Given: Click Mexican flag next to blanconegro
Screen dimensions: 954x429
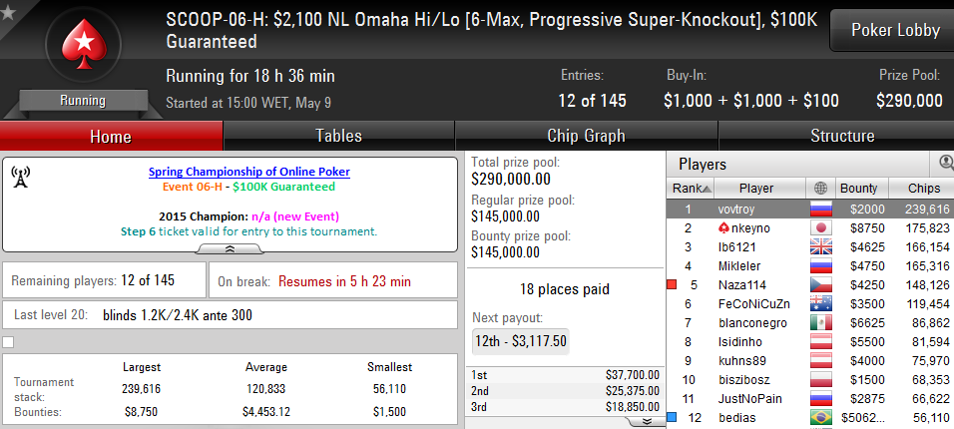Looking at the screenshot, I should tap(820, 323).
